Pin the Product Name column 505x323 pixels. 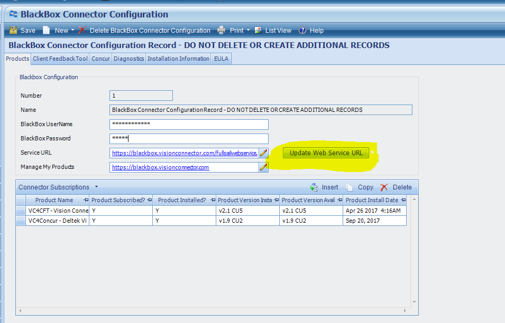tap(86, 200)
